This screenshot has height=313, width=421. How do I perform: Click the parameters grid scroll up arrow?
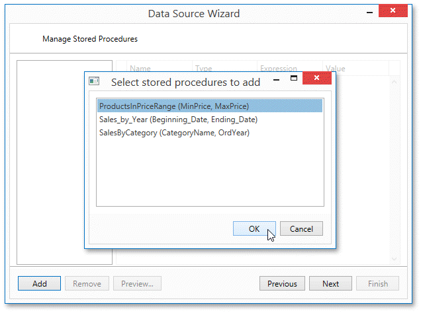(394, 82)
